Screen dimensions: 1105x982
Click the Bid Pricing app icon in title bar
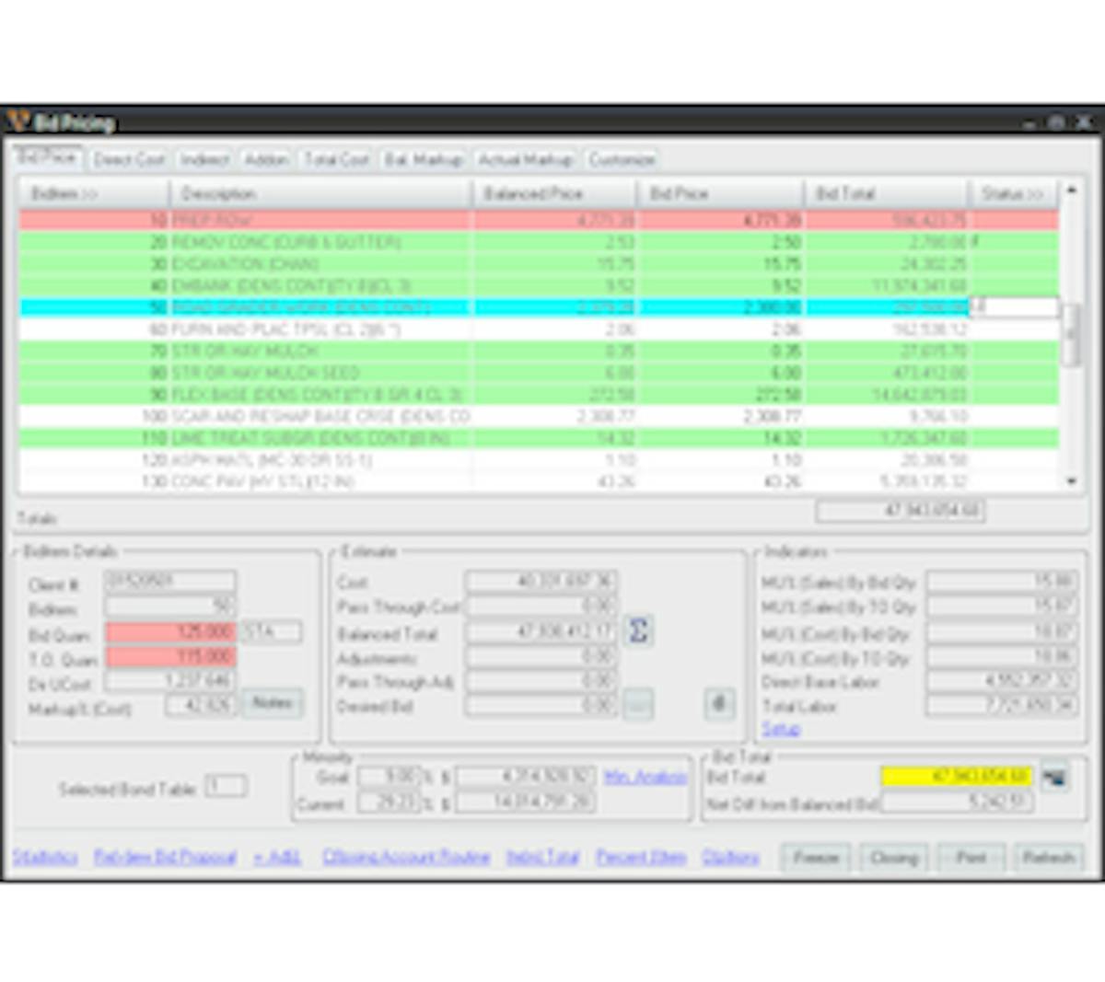click(18, 121)
